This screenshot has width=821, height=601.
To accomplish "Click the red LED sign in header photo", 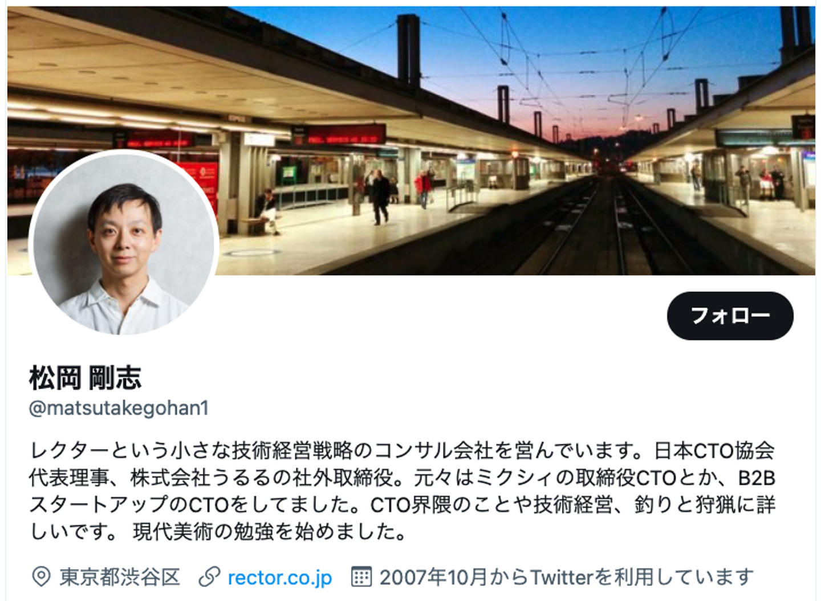I will coord(341,137).
